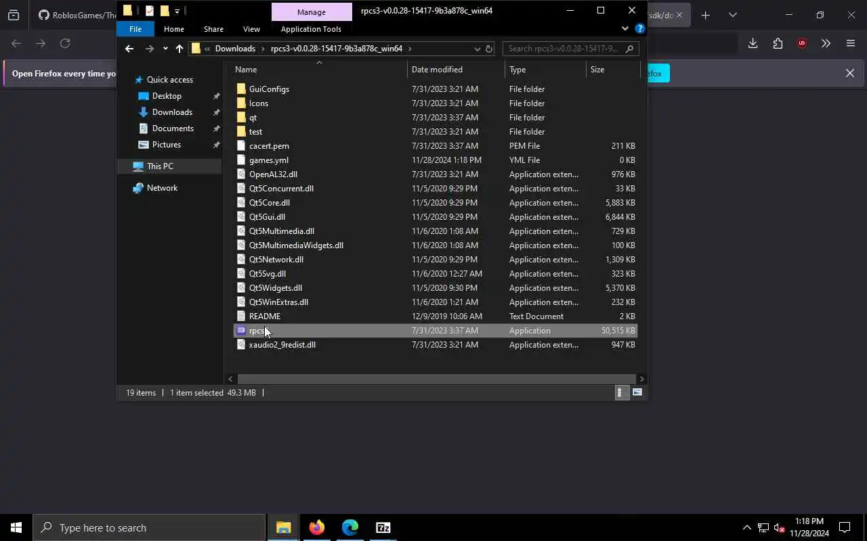Open Firefox downloads panel icon

(x=753, y=43)
